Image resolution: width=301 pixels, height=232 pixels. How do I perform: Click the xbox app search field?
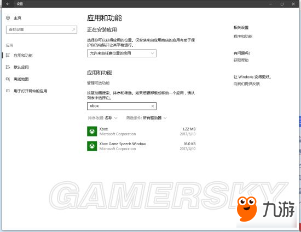pyautogui.click(x=121, y=106)
